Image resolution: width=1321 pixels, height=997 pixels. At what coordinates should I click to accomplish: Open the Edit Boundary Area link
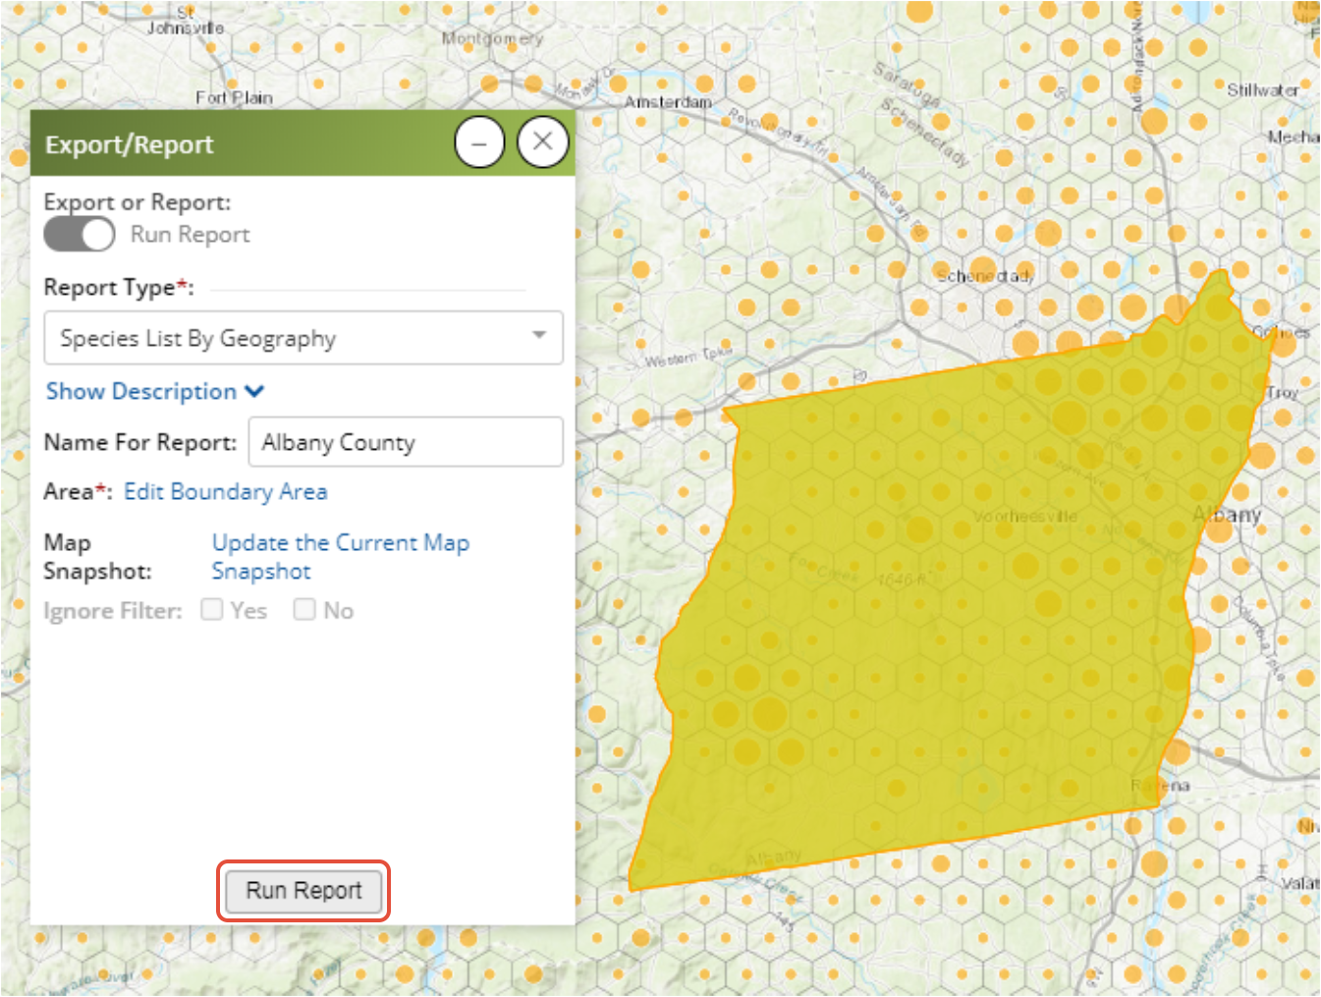coord(226,491)
